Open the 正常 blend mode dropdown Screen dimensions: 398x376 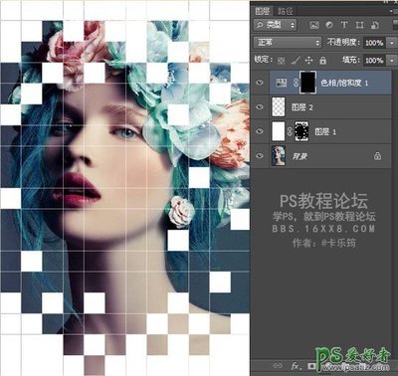288,43
